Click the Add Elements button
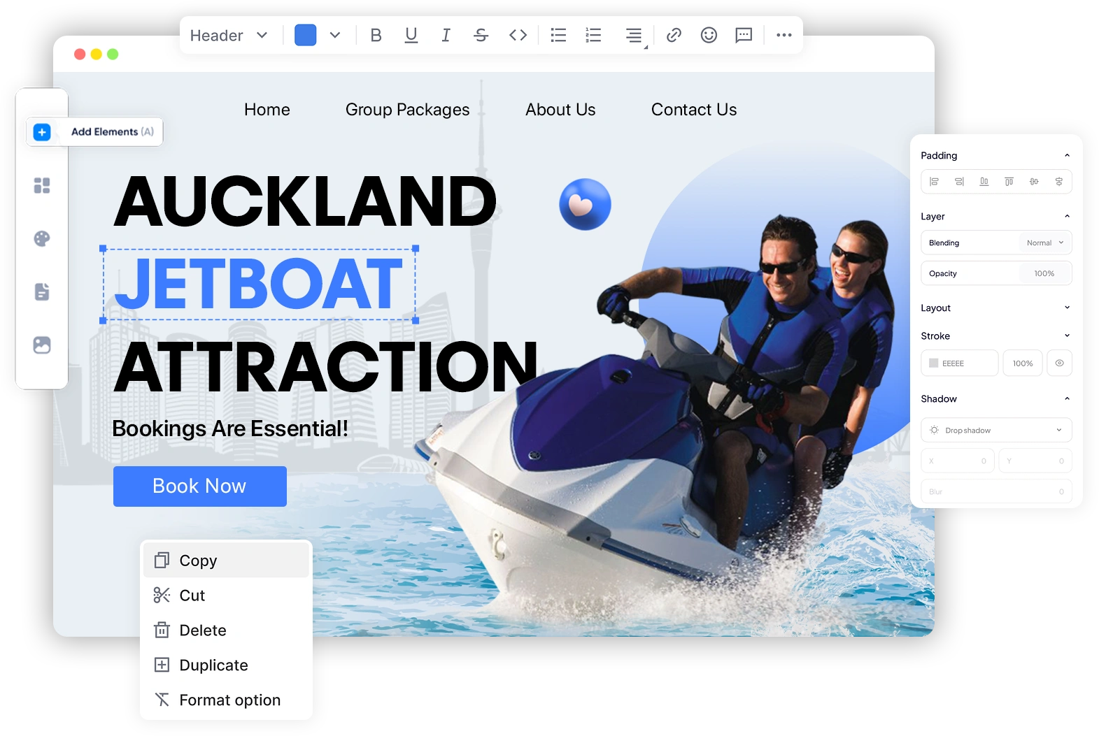1099x736 pixels. (x=95, y=132)
